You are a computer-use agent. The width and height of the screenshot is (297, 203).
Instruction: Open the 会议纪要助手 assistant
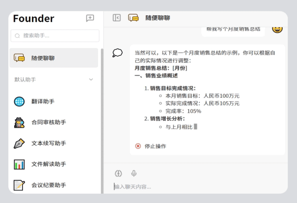click(x=49, y=185)
